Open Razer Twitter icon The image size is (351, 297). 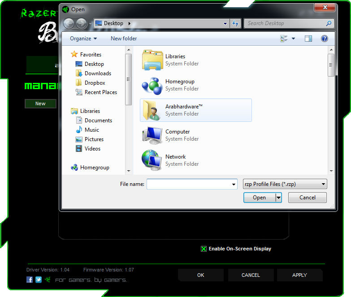pyautogui.click(x=39, y=280)
